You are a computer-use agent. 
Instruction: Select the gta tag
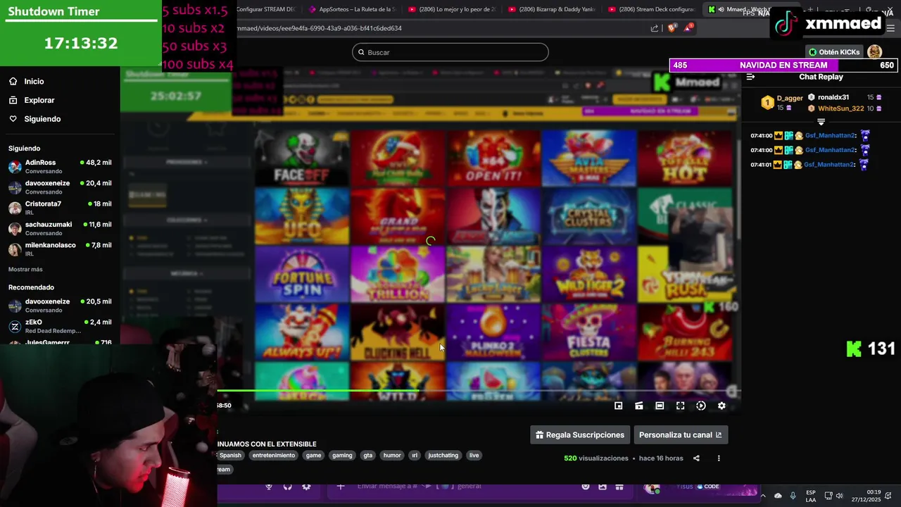(x=367, y=456)
